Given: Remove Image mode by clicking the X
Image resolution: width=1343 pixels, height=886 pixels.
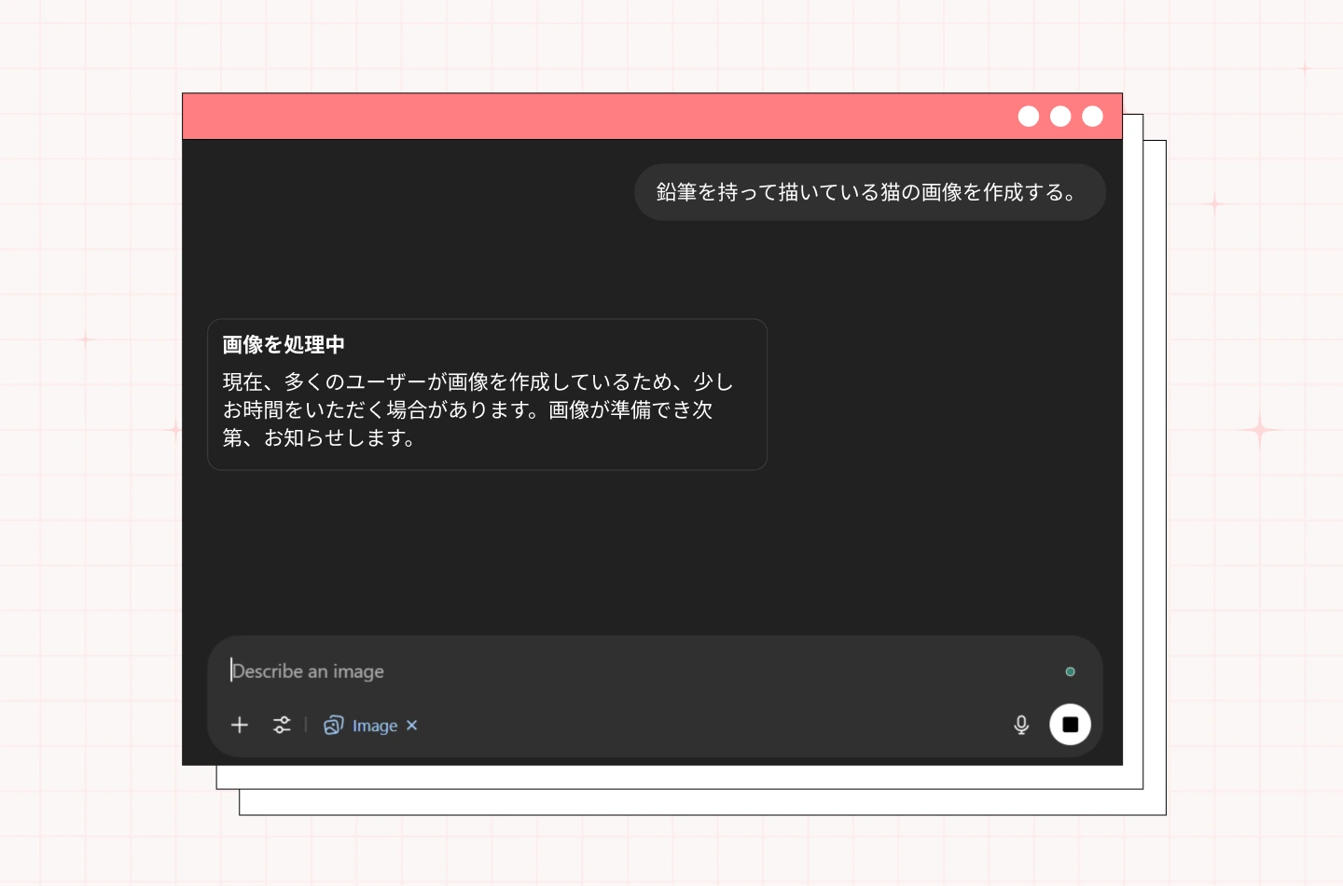Looking at the screenshot, I should point(412,725).
